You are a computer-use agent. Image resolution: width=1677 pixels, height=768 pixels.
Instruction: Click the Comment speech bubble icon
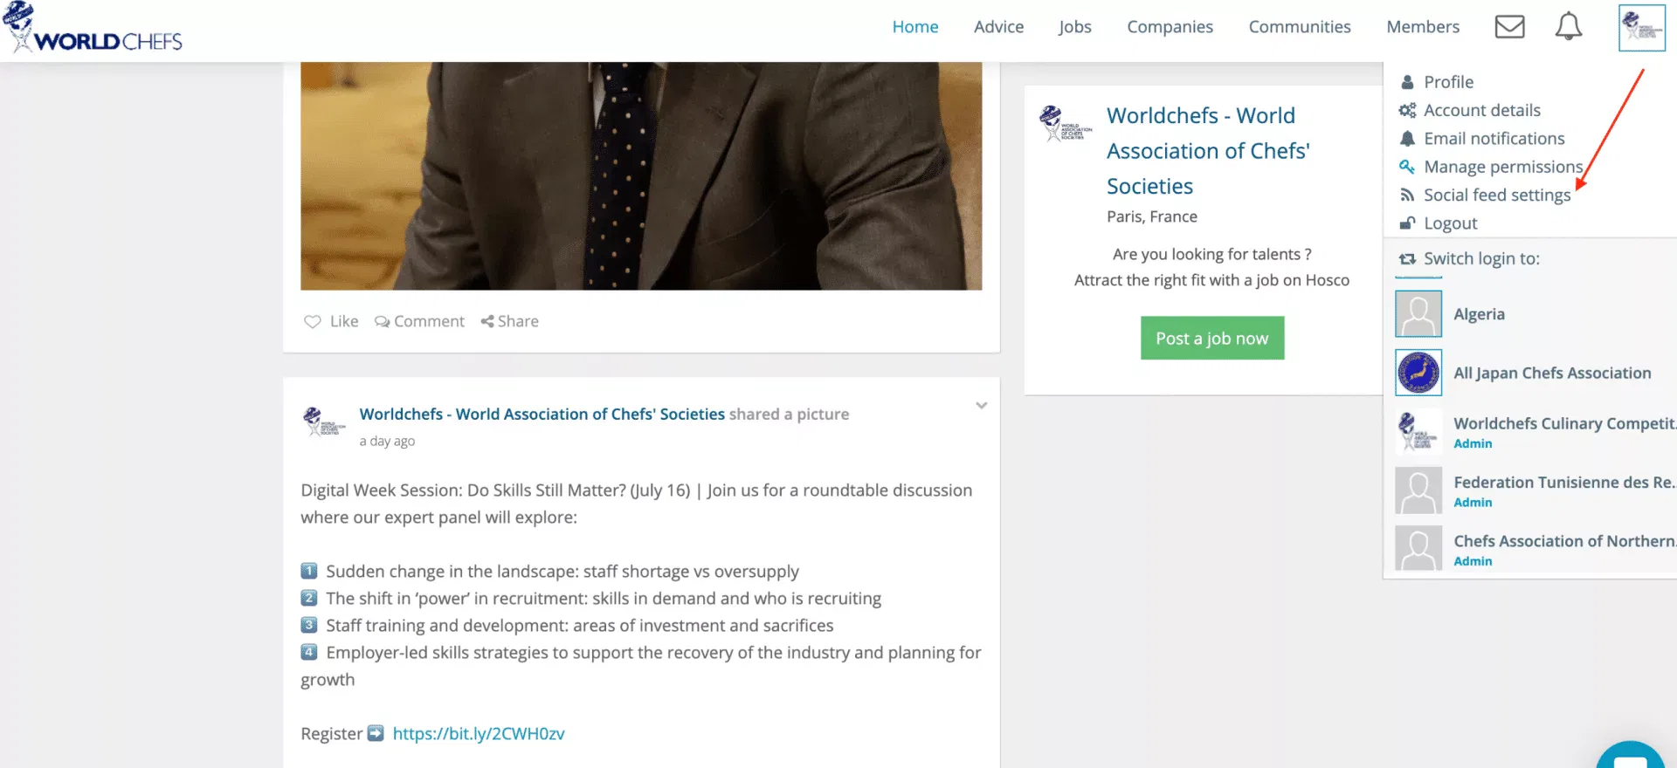pyautogui.click(x=382, y=321)
